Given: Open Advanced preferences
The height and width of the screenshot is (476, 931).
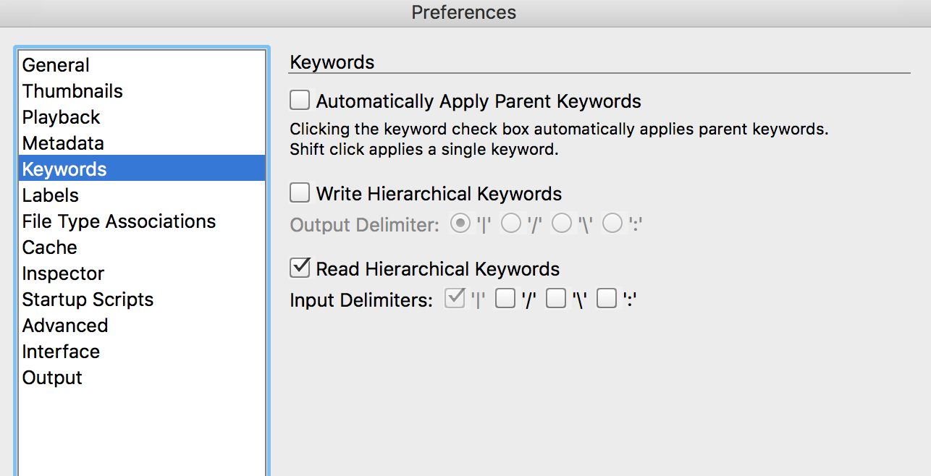Looking at the screenshot, I should pyautogui.click(x=142, y=326).
